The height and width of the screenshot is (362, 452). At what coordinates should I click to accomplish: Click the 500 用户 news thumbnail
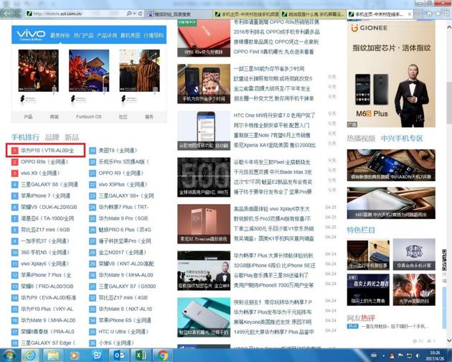click(204, 177)
